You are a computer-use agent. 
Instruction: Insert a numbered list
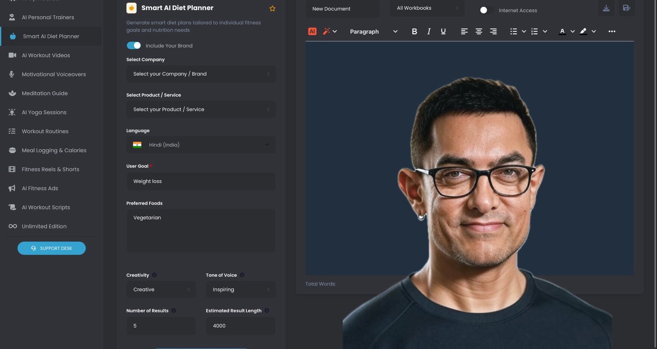[534, 31]
